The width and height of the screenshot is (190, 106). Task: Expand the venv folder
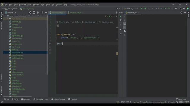(7, 19)
